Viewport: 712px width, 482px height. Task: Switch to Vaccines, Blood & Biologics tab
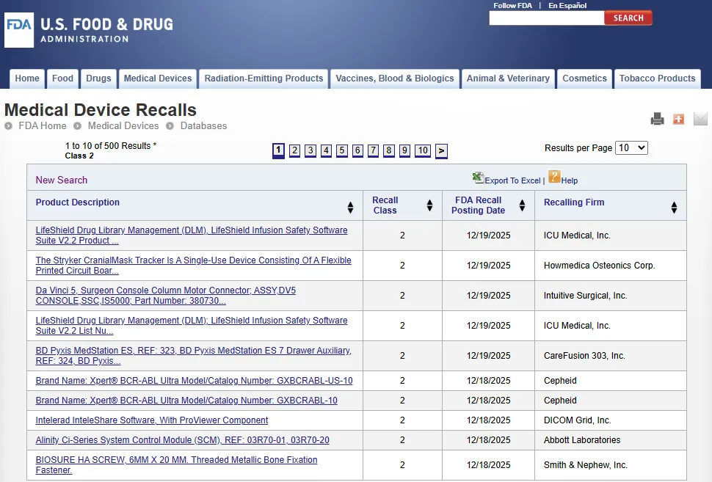tap(395, 78)
